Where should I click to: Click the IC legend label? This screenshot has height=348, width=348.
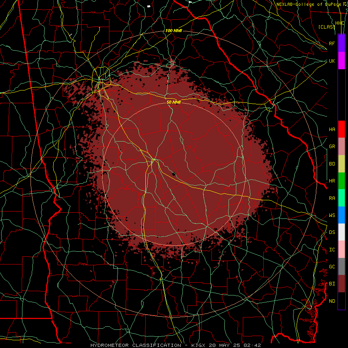coord(332,249)
